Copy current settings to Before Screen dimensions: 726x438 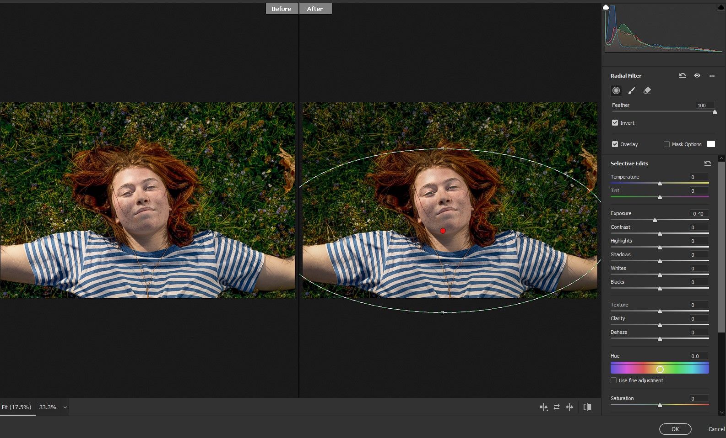569,407
